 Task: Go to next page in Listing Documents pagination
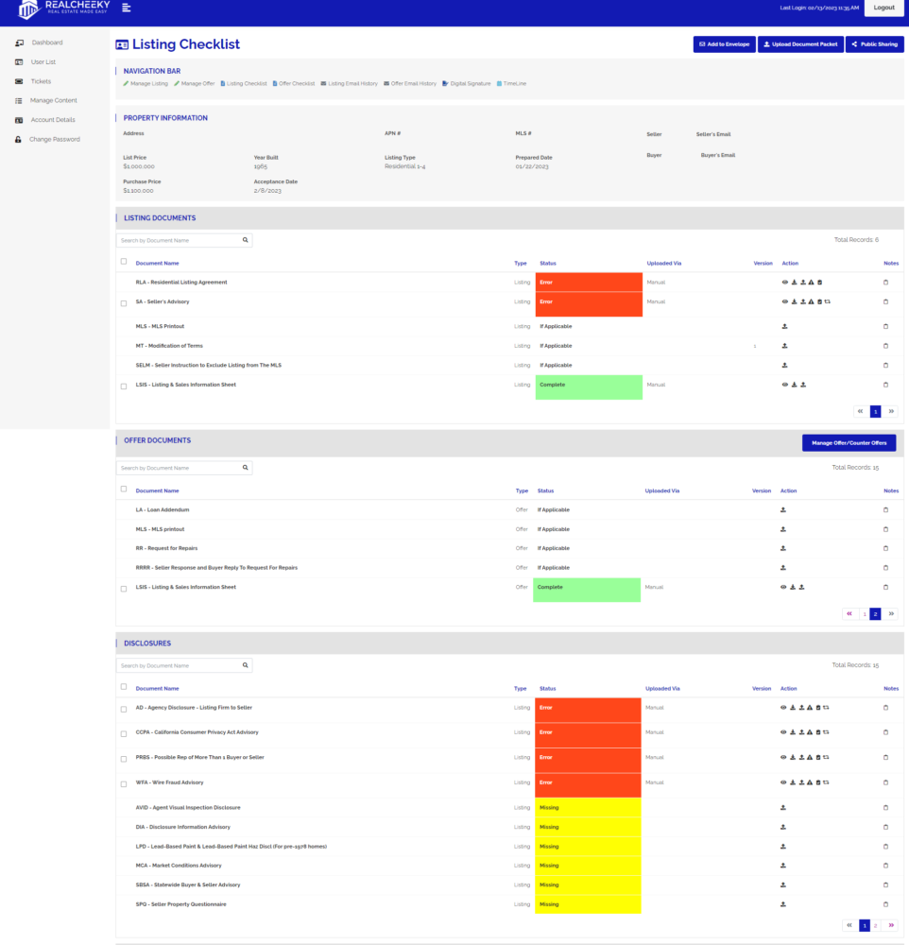click(x=890, y=411)
